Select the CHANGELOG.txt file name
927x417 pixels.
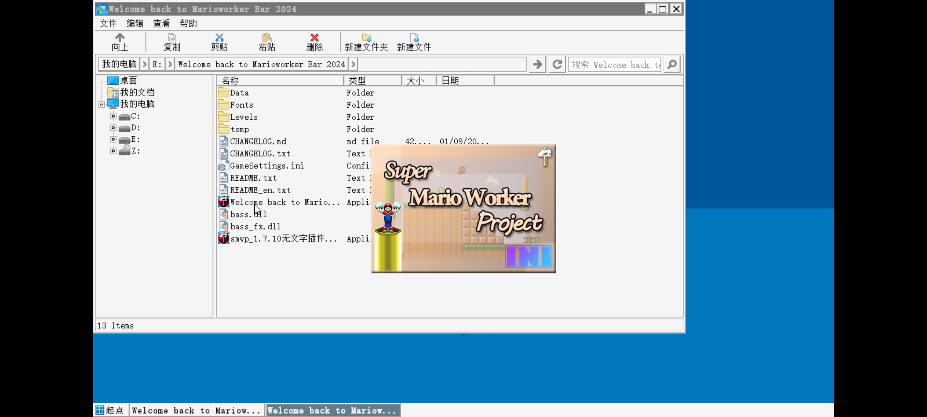(x=260, y=154)
